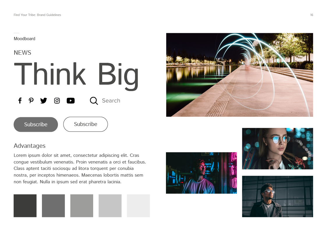Click the outlined white Subscribe button
This screenshot has width=327, height=231.
[86, 124]
